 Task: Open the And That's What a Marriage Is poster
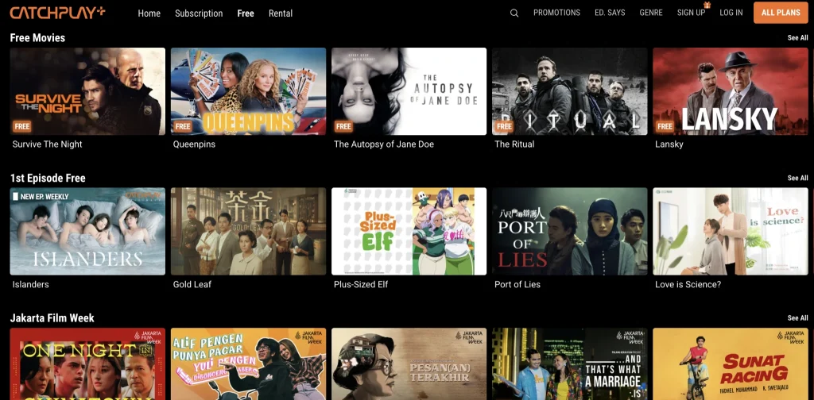pos(569,363)
